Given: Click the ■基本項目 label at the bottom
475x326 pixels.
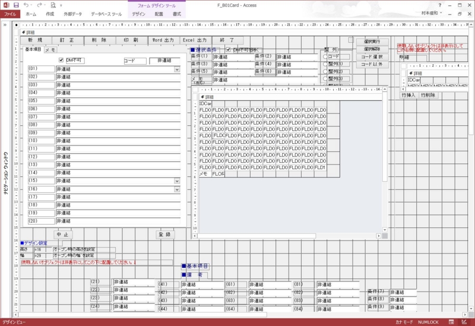Looking at the screenshot, I should 195,266.
